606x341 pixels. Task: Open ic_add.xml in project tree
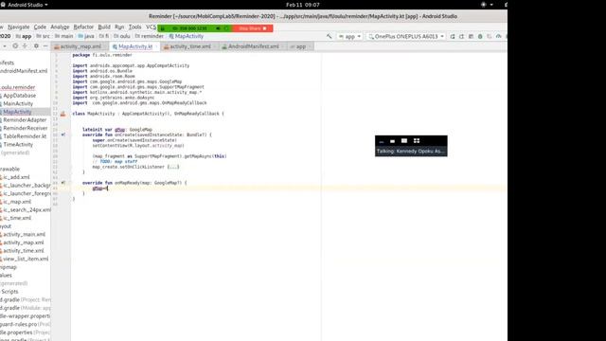pos(15,177)
